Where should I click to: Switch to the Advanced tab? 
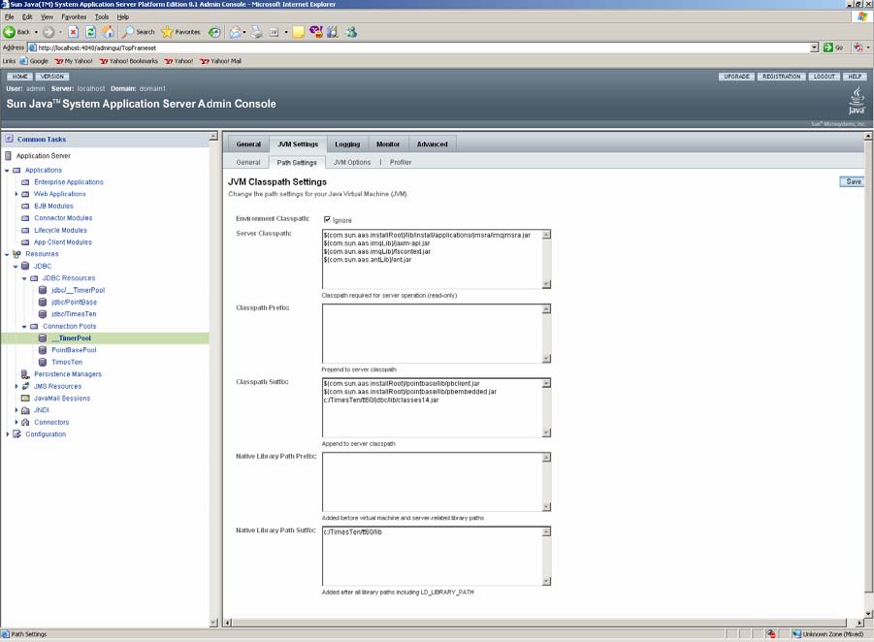click(x=432, y=144)
